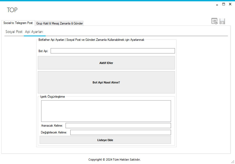
Task: Open Grup Katıl & Mesaj Zamanla & Gönder tab
Action: pyautogui.click(x=60, y=23)
